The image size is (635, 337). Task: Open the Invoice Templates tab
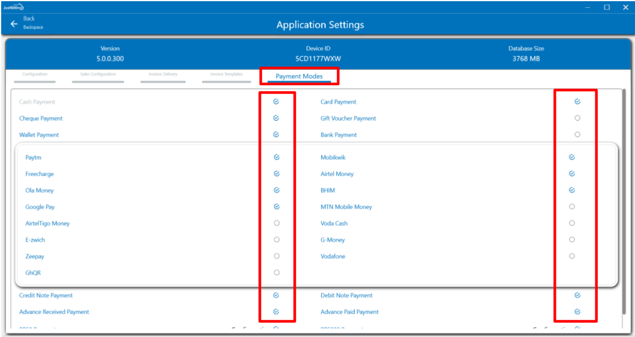tap(226, 75)
